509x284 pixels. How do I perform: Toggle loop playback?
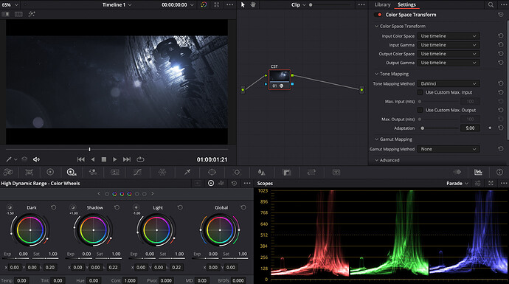click(x=140, y=159)
